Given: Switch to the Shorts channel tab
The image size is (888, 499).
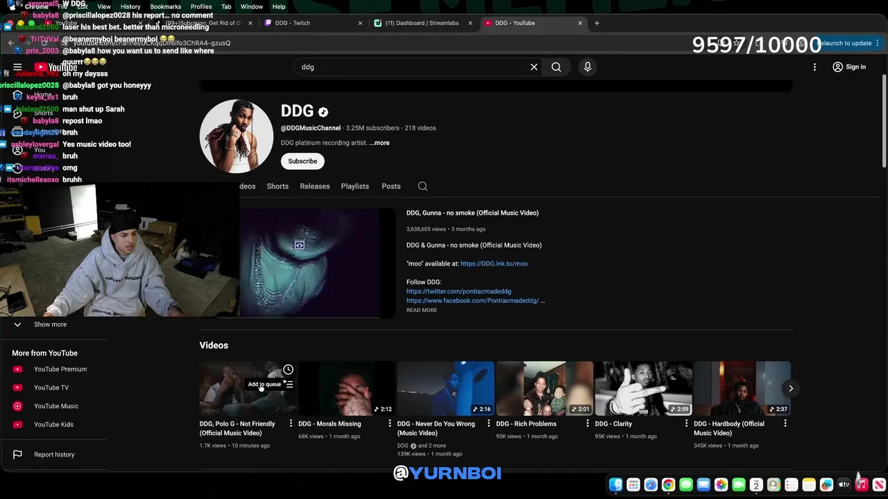Looking at the screenshot, I should [x=277, y=186].
